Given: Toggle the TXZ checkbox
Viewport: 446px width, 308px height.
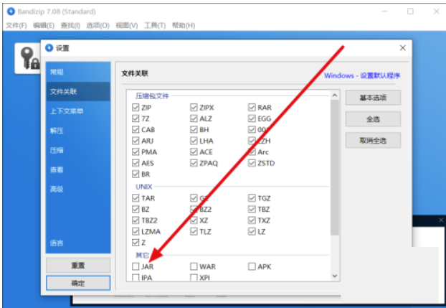Looking at the screenshot, I should pos(252,220).
